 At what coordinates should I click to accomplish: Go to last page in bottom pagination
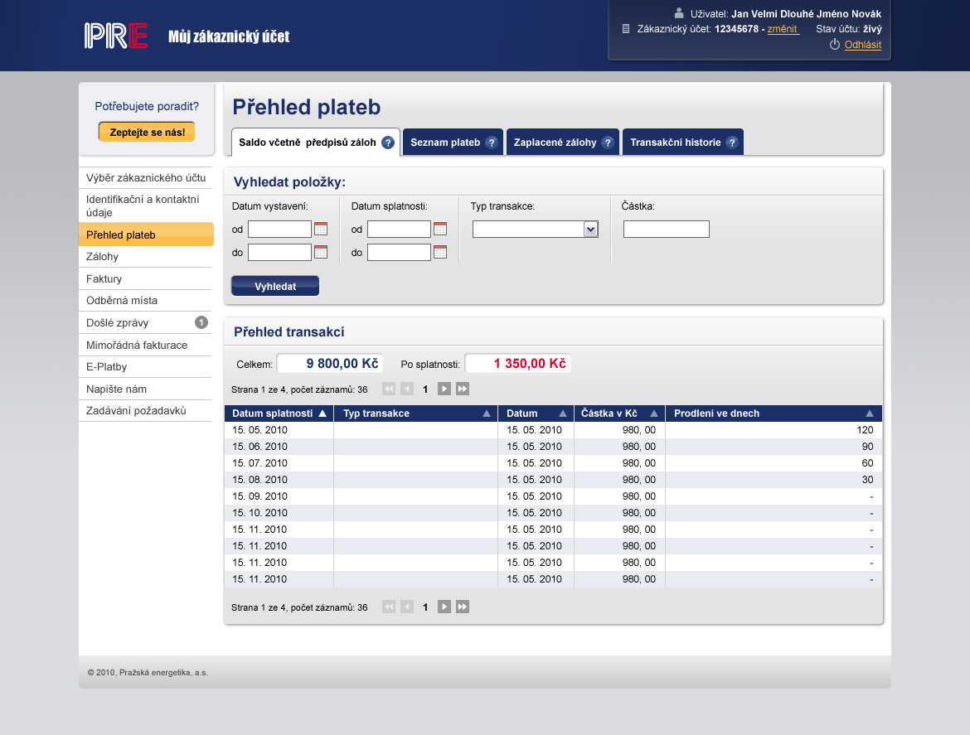click(463, 607)
